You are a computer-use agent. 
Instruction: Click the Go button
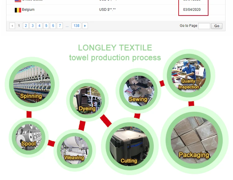pos(217,26)
